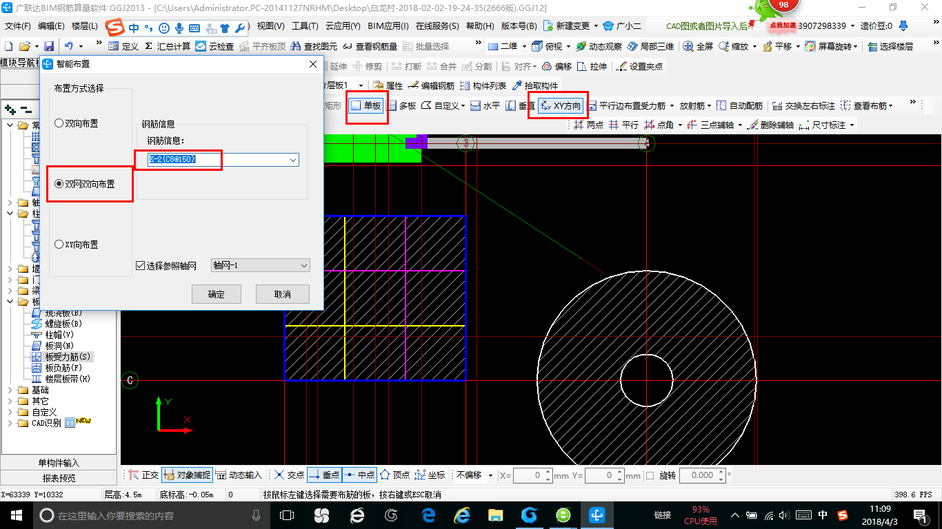
Task: Toggle 中点 midpoint snap
Action: coord(359,475)
